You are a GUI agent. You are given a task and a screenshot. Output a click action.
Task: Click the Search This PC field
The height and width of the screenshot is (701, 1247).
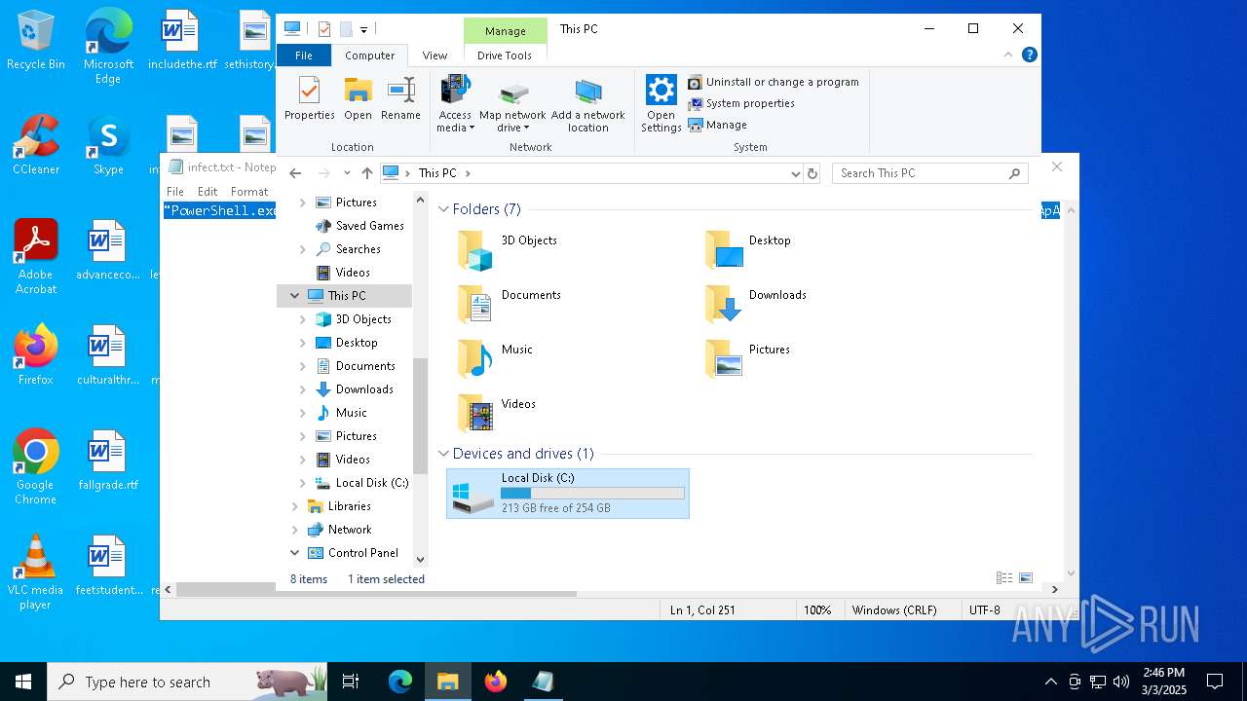[x=930, y=173]
